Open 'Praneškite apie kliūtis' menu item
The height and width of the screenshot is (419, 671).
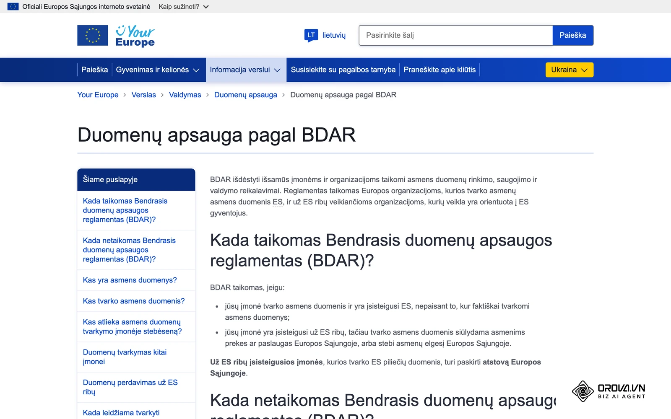pos(440,70)
